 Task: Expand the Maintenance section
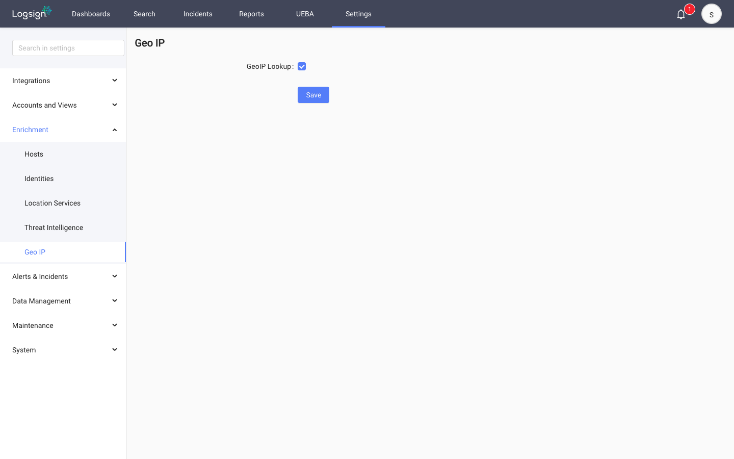pos(63,325)
